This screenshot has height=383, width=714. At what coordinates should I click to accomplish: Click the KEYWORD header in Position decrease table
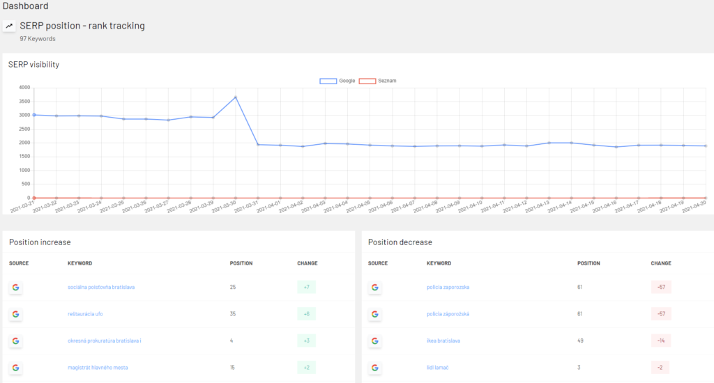[x=439, y=263]
